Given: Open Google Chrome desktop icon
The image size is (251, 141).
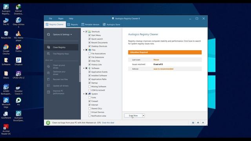Looking at the screenshot, I should (6, 50).
